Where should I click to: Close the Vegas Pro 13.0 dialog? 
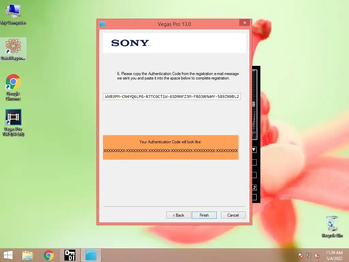[245, 23]
